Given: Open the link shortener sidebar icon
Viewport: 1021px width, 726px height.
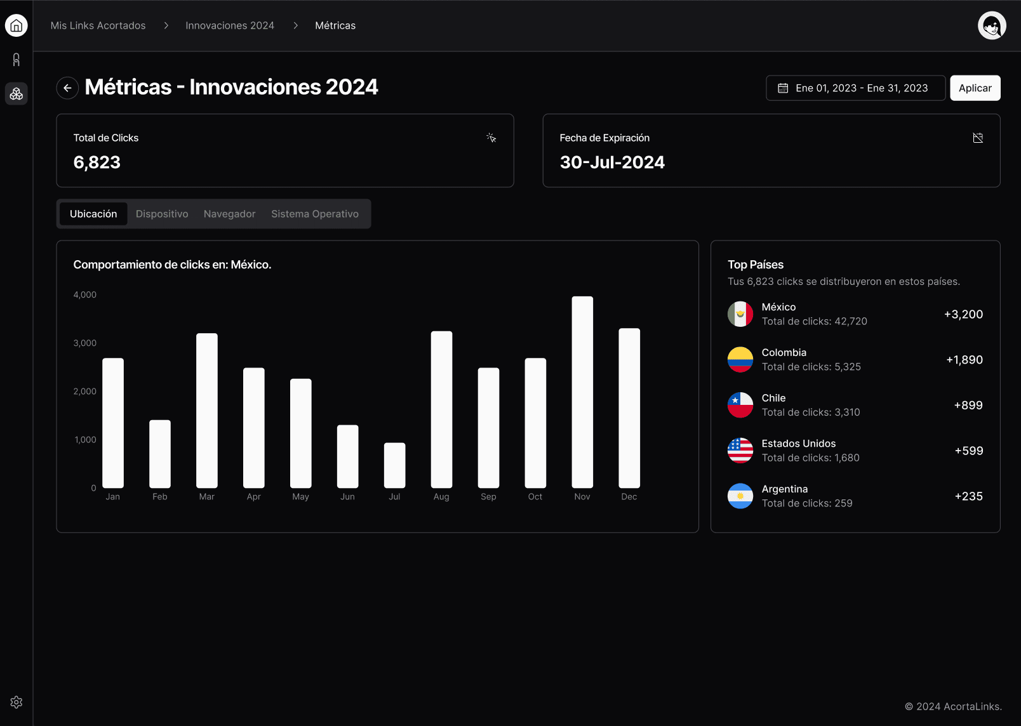Looking at the screenshot, I should (17, 60).
